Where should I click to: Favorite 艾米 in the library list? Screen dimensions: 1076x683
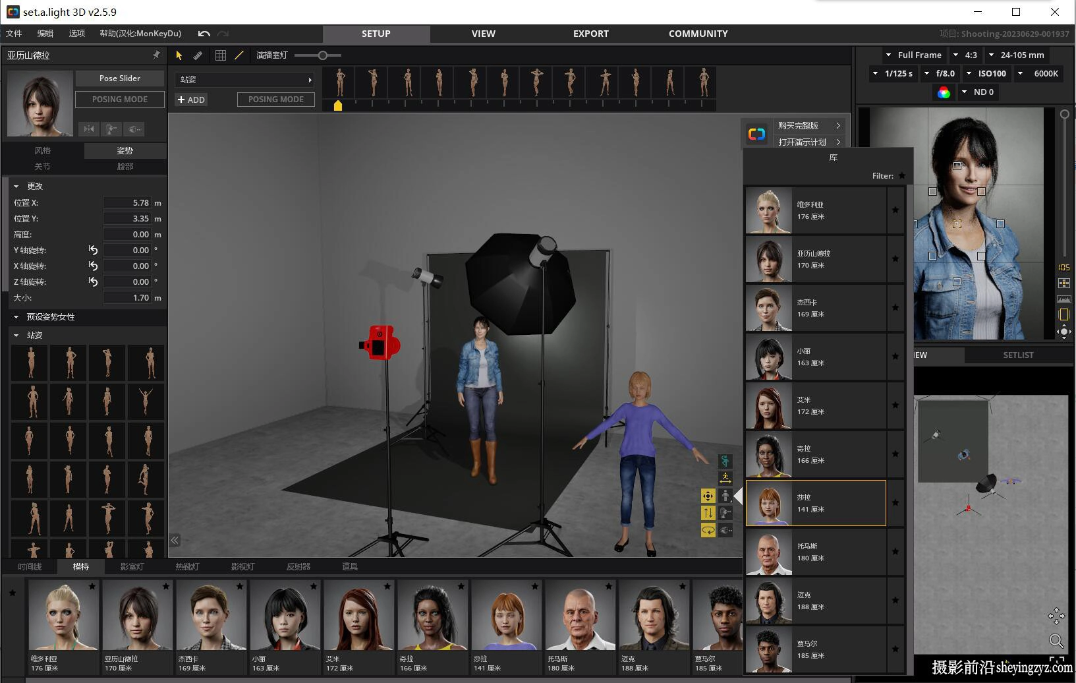[895, 405]
